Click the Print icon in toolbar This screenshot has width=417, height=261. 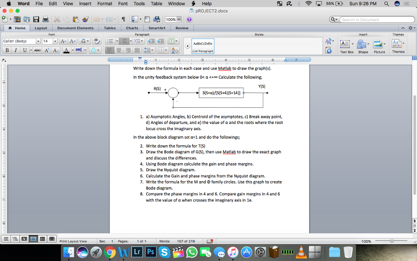[x=46, y=20]
